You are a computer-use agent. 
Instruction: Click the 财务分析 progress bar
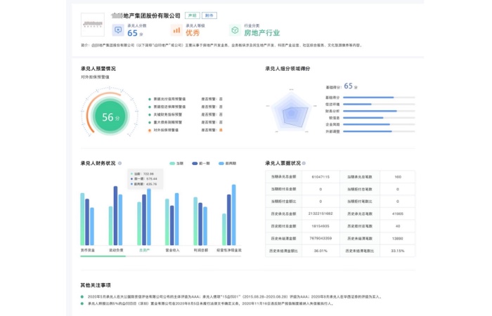[379, 111]
